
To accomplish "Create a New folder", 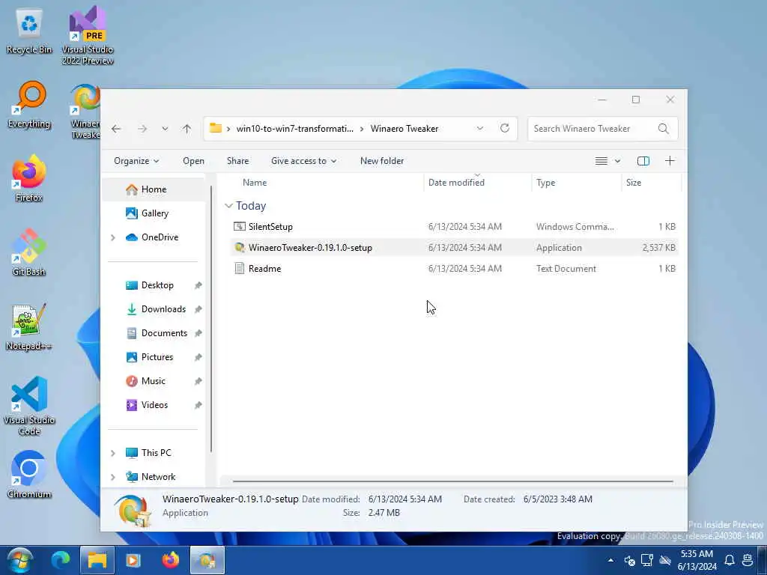I will point(382,161).
